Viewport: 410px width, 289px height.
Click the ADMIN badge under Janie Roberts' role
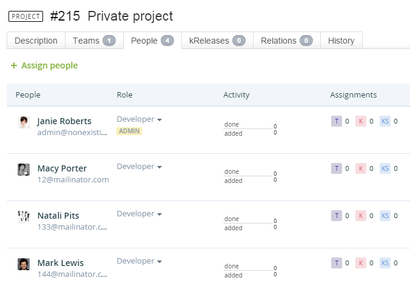click(x=129, y=131)
